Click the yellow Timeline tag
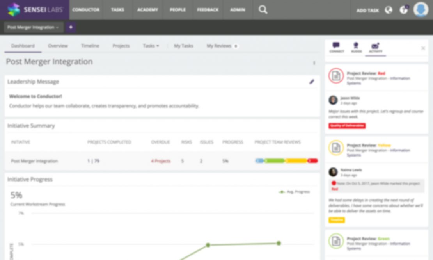The height and width of the screenshot is (260, 433). (x=336, y=220)
